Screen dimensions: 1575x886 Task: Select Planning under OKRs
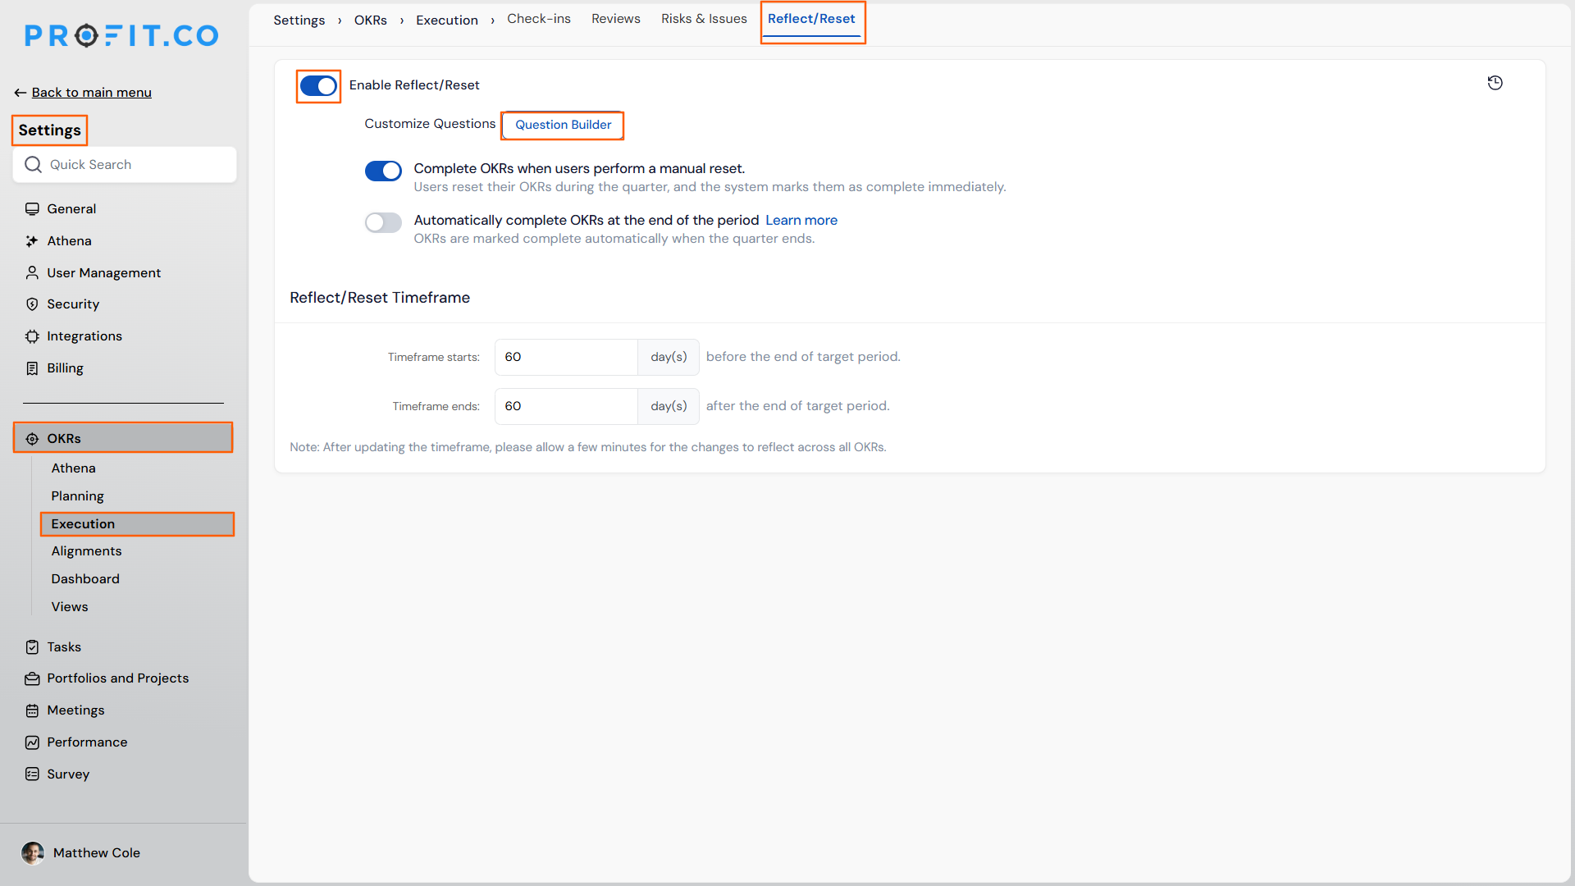77,496
